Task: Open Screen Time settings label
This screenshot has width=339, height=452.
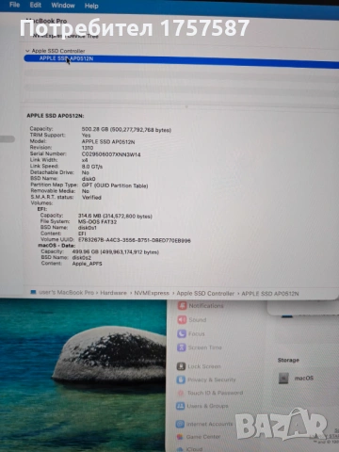Action: click(205, 347)
